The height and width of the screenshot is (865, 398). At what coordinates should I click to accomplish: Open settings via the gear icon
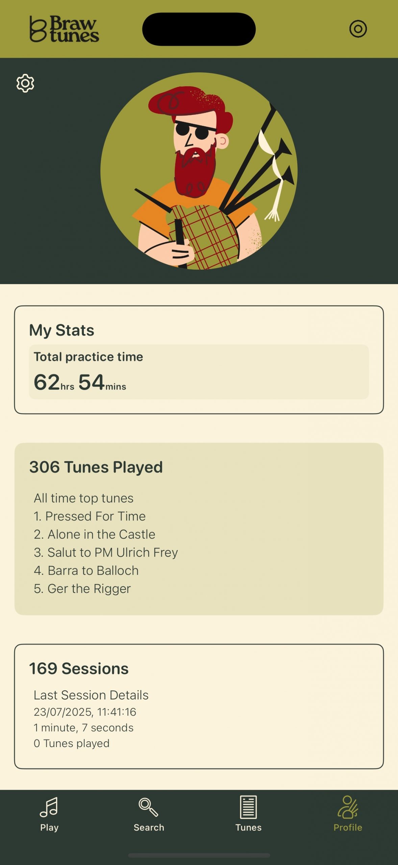25,83
